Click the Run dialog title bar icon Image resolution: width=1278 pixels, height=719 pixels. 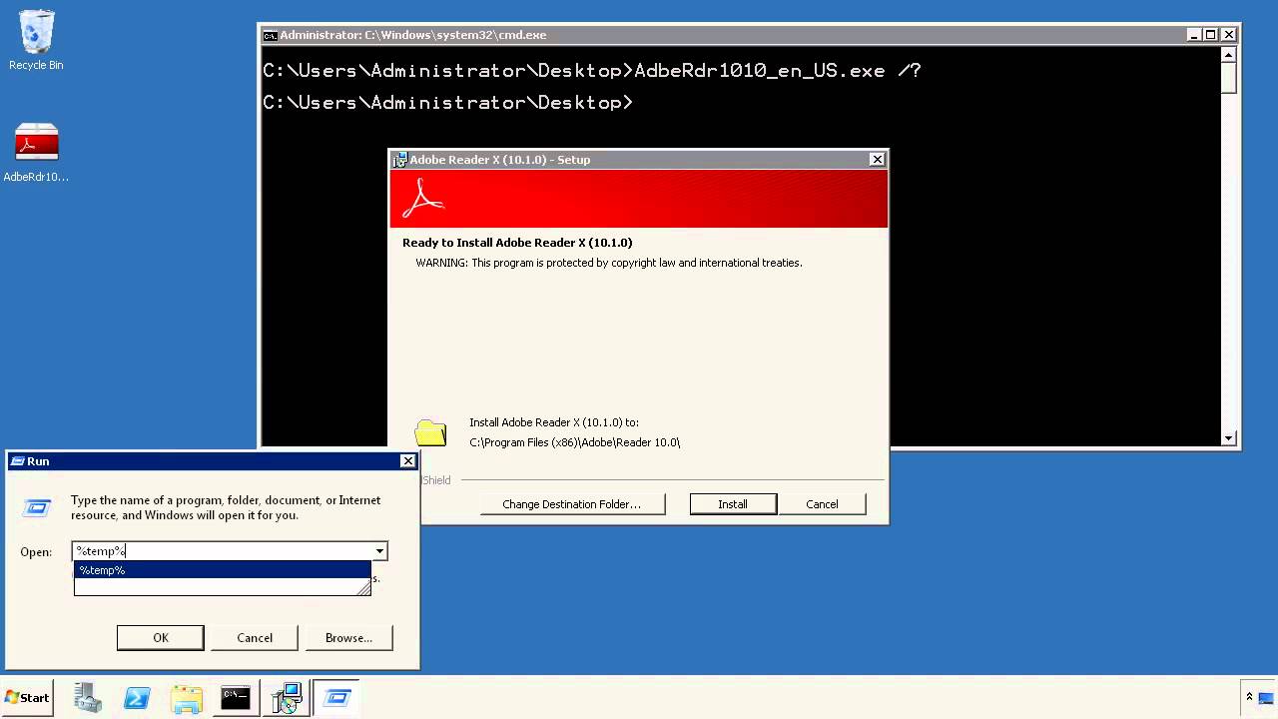[x=16, y=461]
